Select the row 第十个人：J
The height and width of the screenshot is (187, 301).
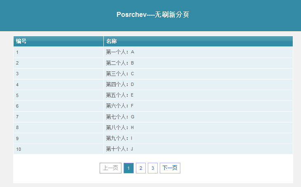(153, 149)
